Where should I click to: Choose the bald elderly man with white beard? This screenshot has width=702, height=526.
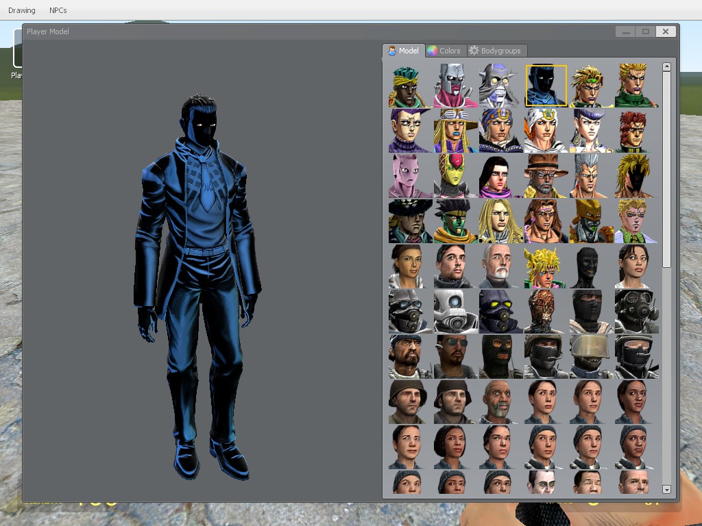tap(501, 266)
